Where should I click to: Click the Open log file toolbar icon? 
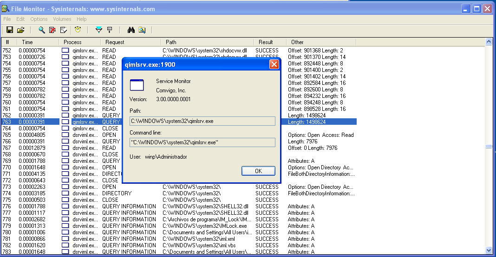click(x=20, y=30)
